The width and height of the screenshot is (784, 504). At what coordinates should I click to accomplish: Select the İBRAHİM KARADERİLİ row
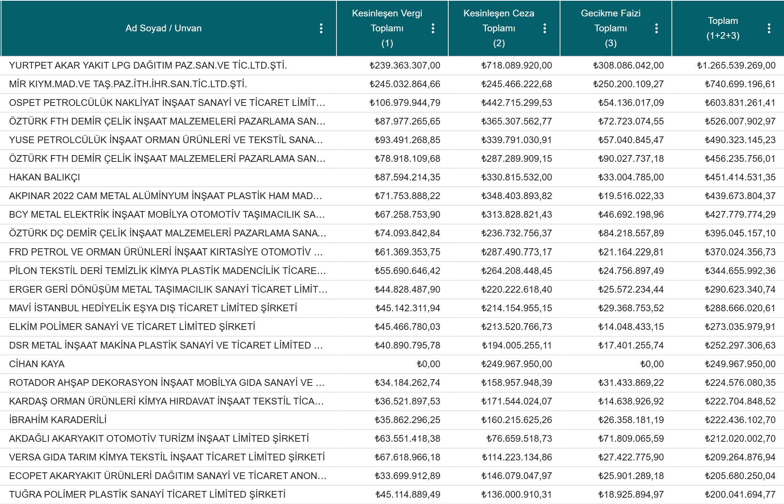pos(58,420)
